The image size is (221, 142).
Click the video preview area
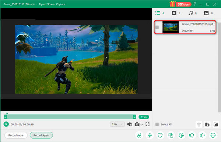tap(76, 59)
